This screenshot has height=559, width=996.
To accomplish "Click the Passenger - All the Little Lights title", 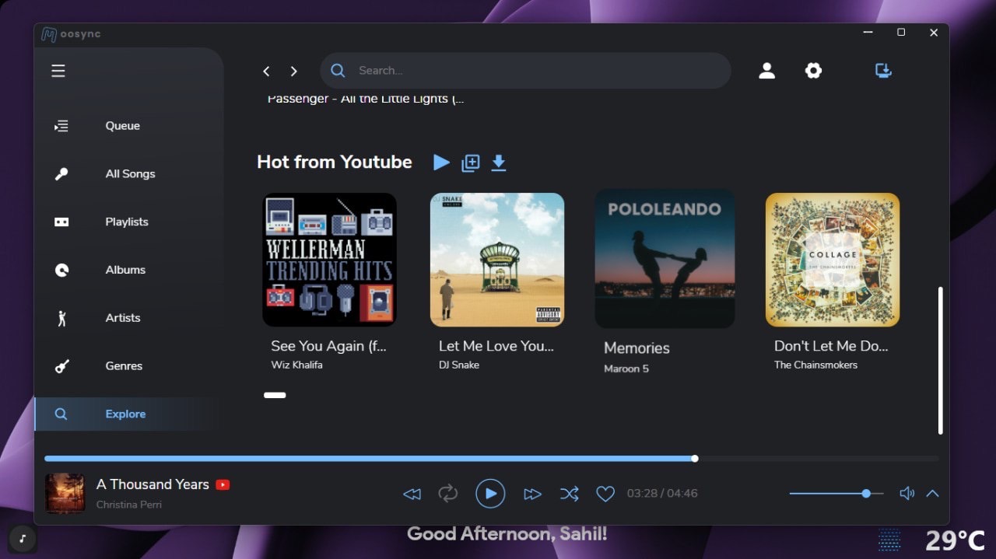I will point(366,99).
